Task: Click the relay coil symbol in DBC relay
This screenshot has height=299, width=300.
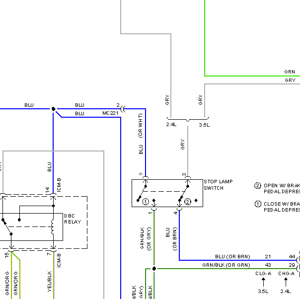Action: (53, 227)
